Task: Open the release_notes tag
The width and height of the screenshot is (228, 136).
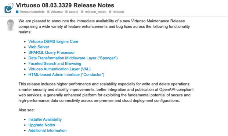Action: (95, 12)
